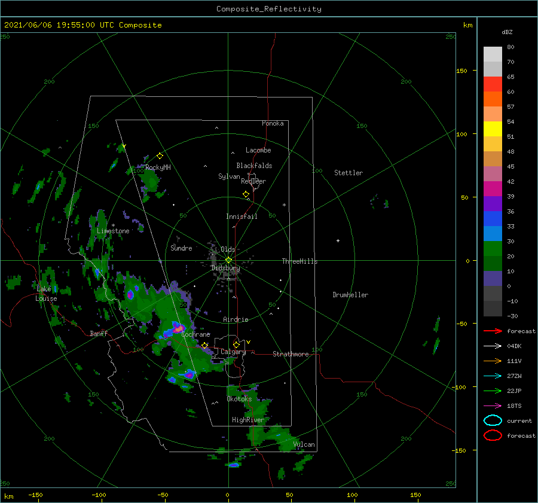Click the cyan current ellipse icon
This screenshot has height=503, width=538.
[493, 420]
